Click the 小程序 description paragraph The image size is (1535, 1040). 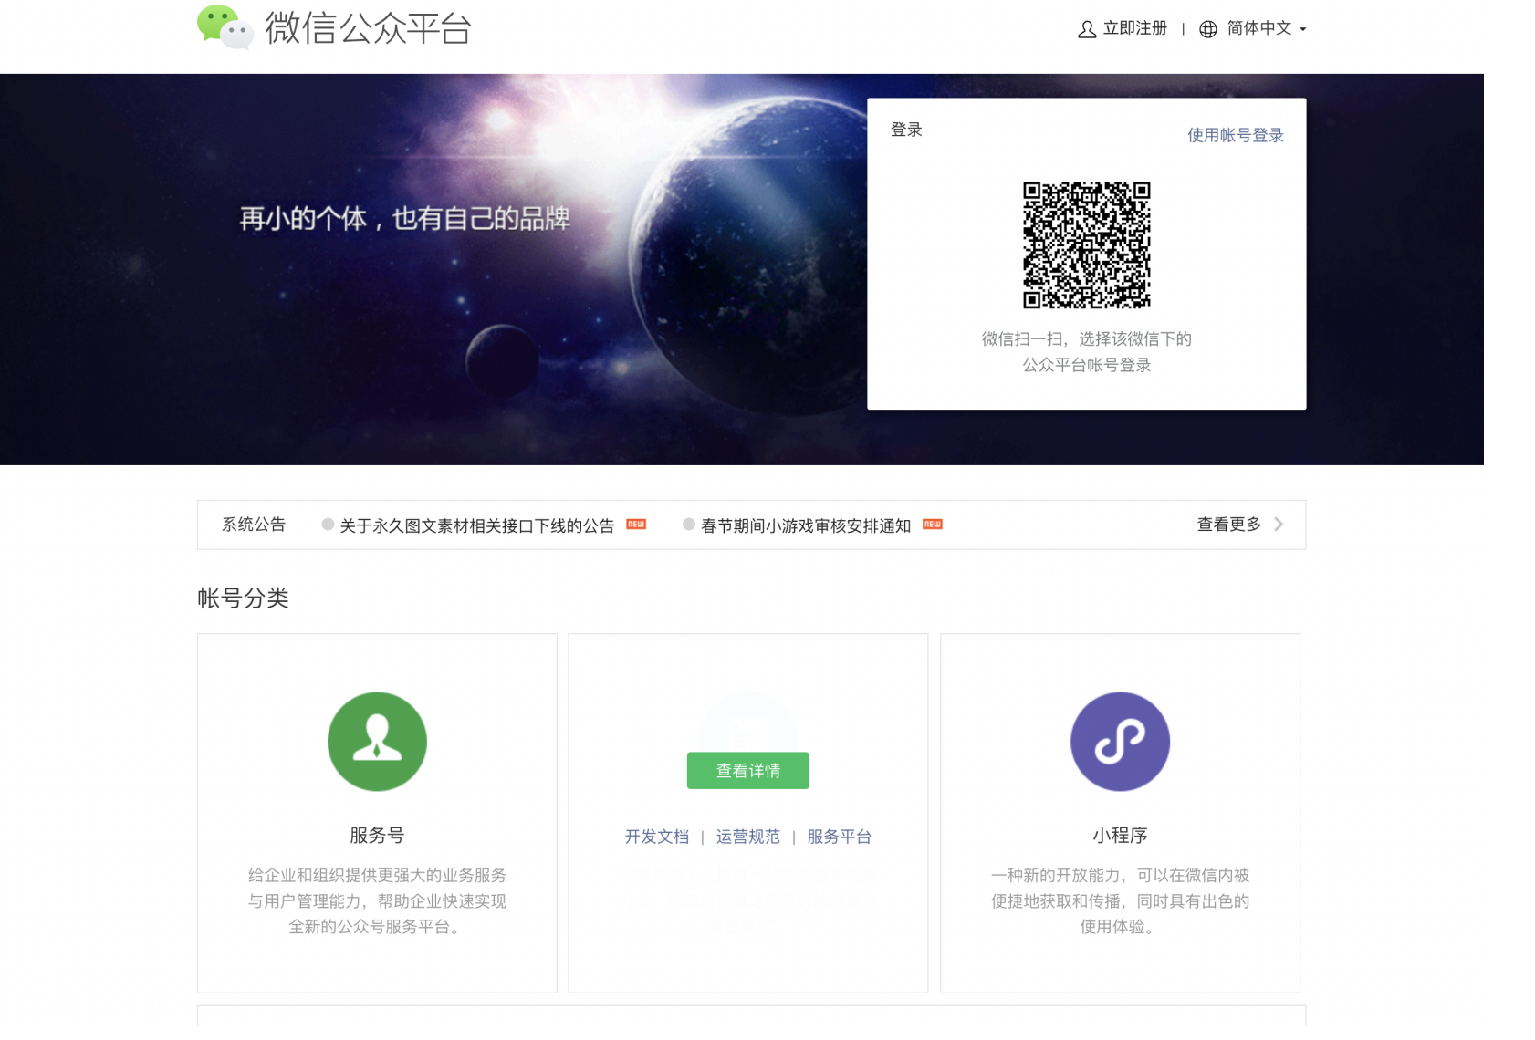pos(1120,900)
